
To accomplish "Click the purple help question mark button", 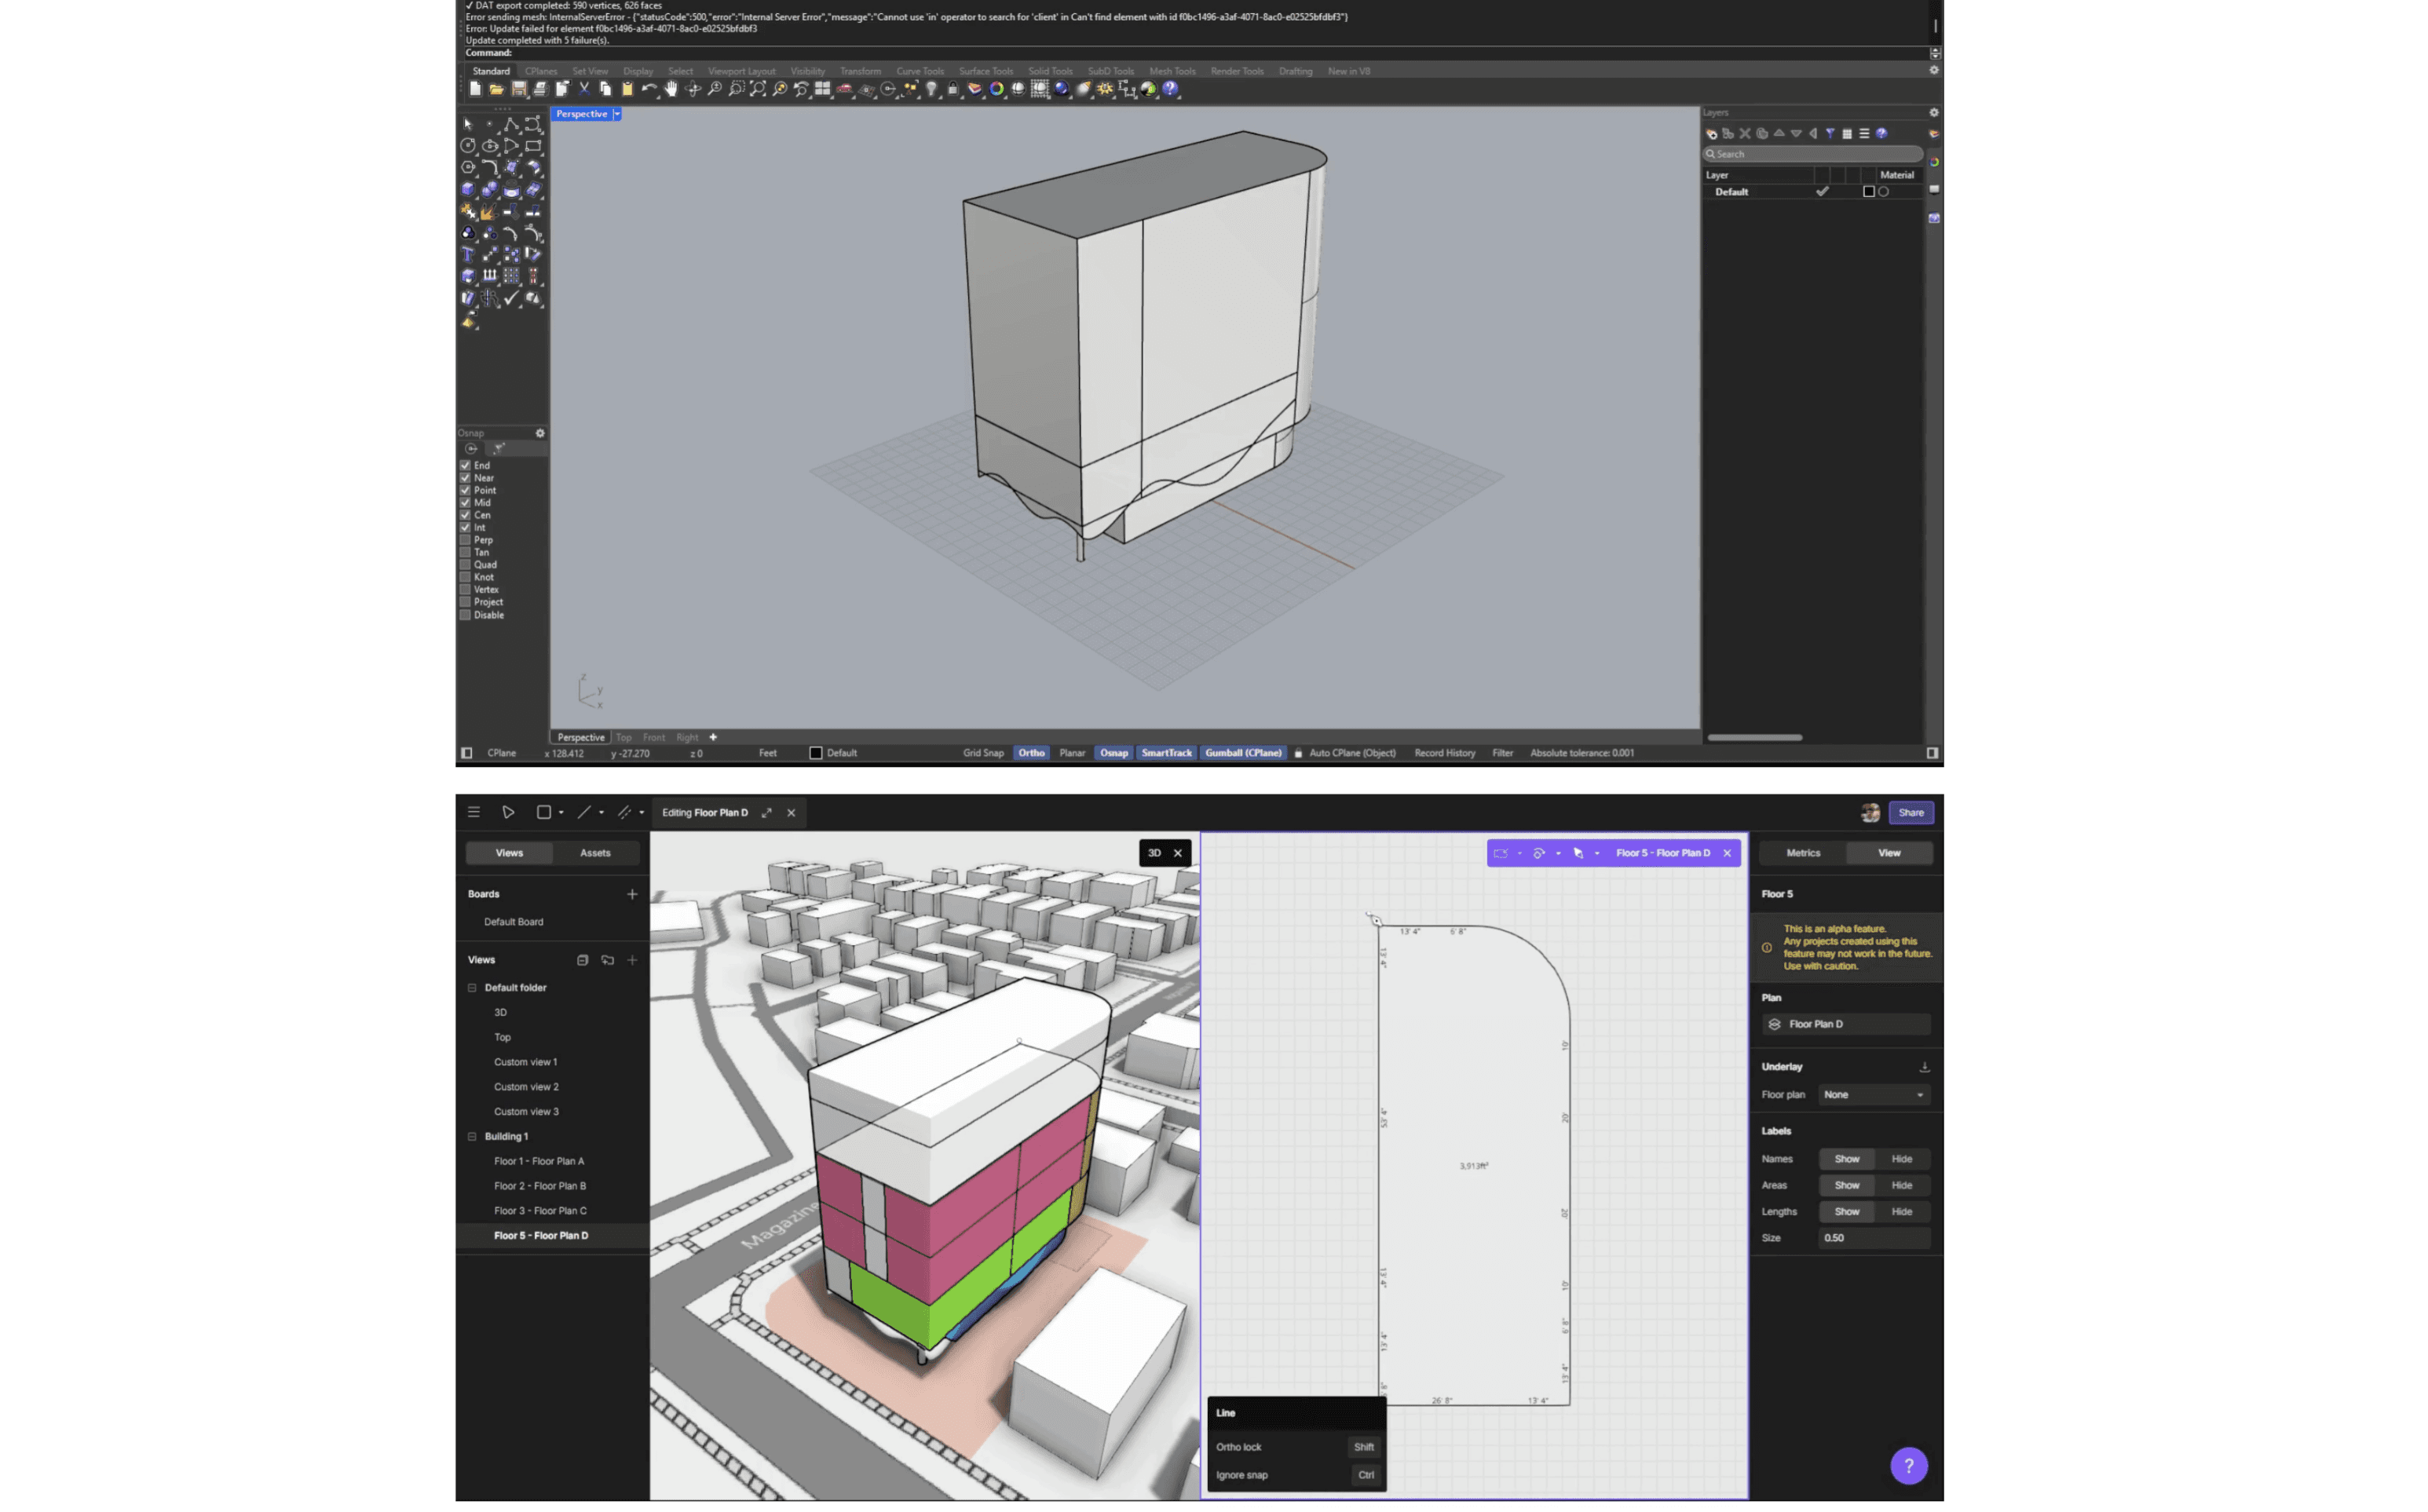I will [1907, 1466].
